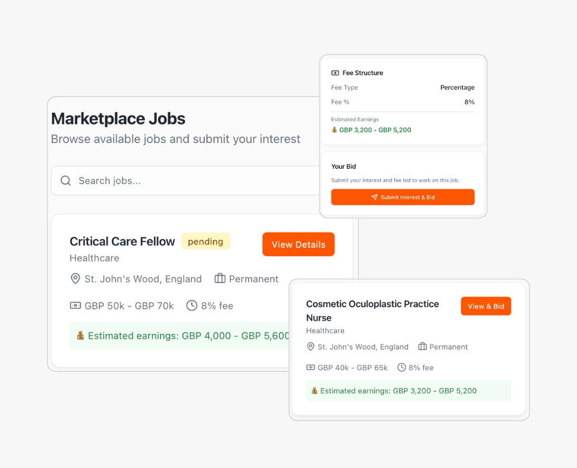This screenshot has height=468, width=577.
Task: Click money bag icon showing GBP 3,200 earnings
Action: click(314, 390)
